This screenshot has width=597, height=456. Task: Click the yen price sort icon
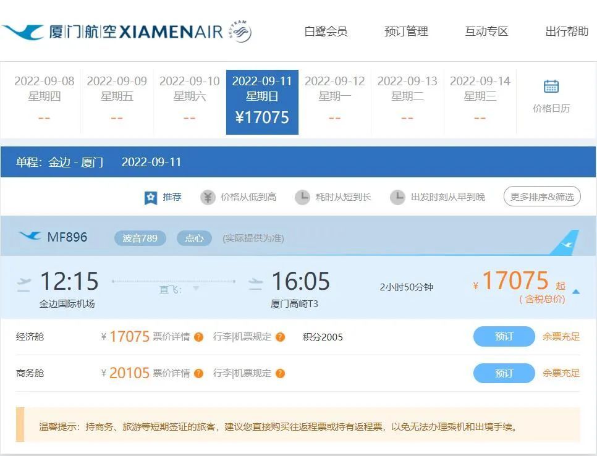coord(208,197)
